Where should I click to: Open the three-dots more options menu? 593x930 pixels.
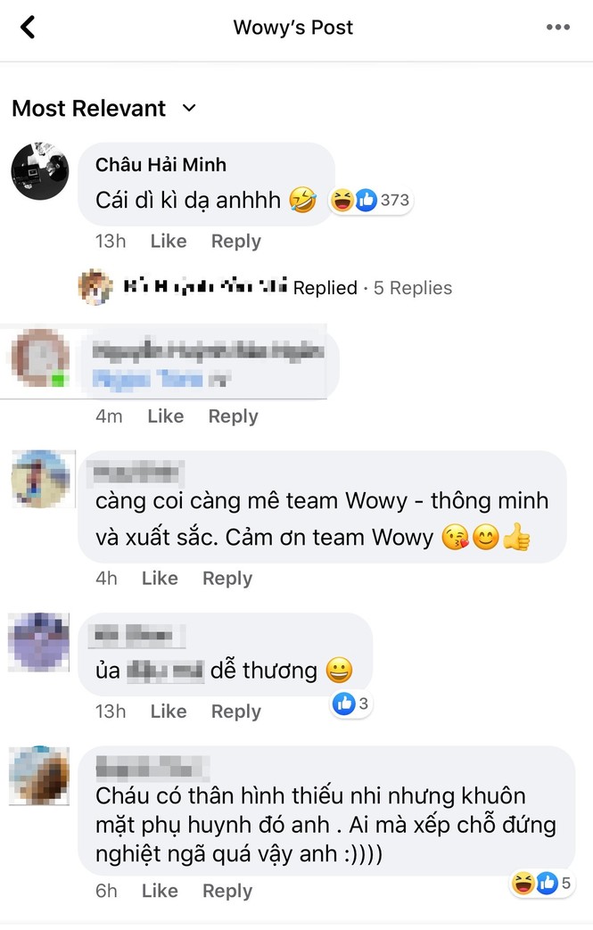[558, 28]
